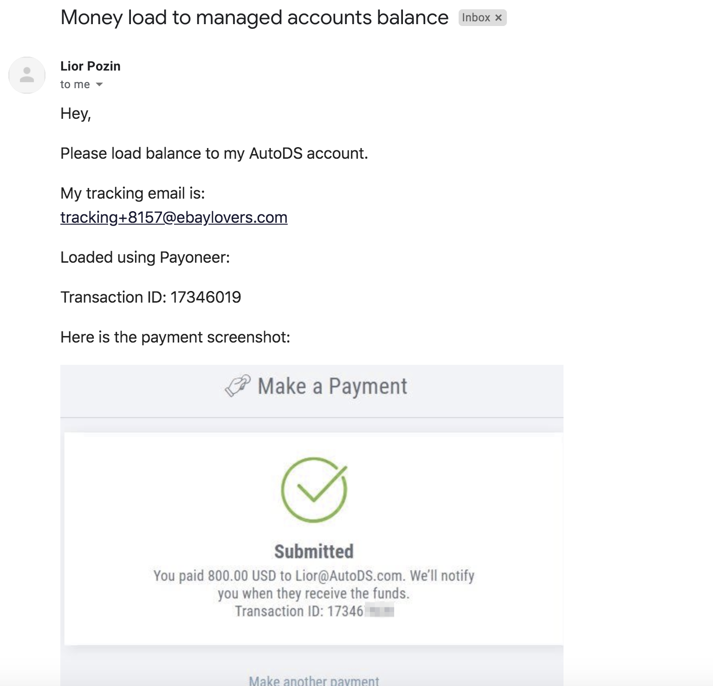Click the "to me" recipient text
This screenshot has width=713, height=686.
[75, 84]
